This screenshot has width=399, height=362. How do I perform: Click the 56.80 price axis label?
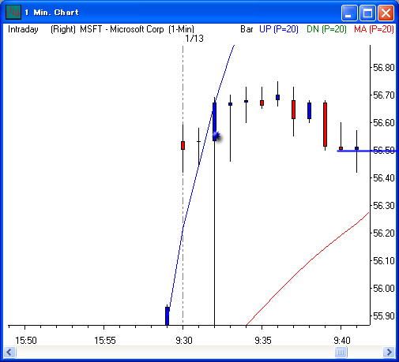(x=384, y=68)
